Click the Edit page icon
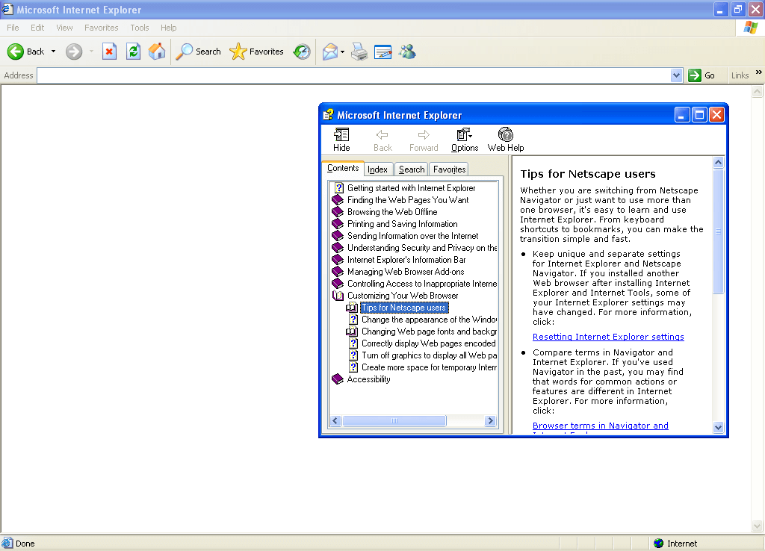This screenshot has width=765, height=551. [x=383, y=52]
